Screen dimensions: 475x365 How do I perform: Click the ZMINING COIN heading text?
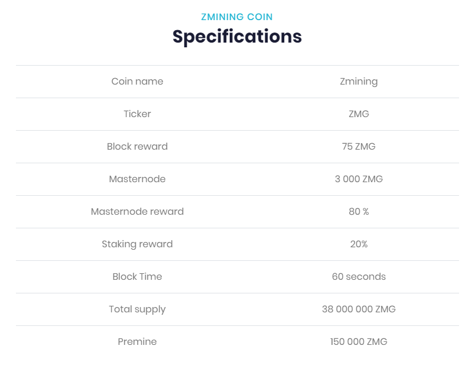point(237,17)
